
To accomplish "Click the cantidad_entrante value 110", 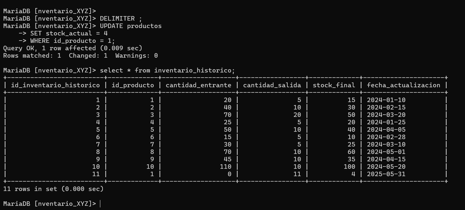I will point(226,167).
